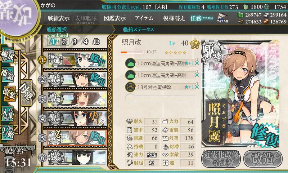Viewport: 288px width, 173px height.
Task: Open the 図鑑表示 encyclopedia menu
Action: (114, 18)
